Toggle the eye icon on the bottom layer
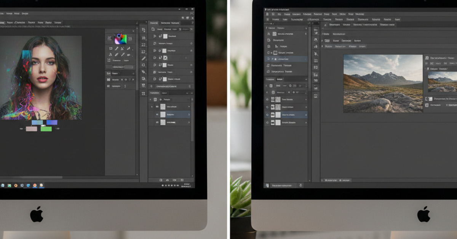This screenshot has width=457, height=239. coord(157,122)
